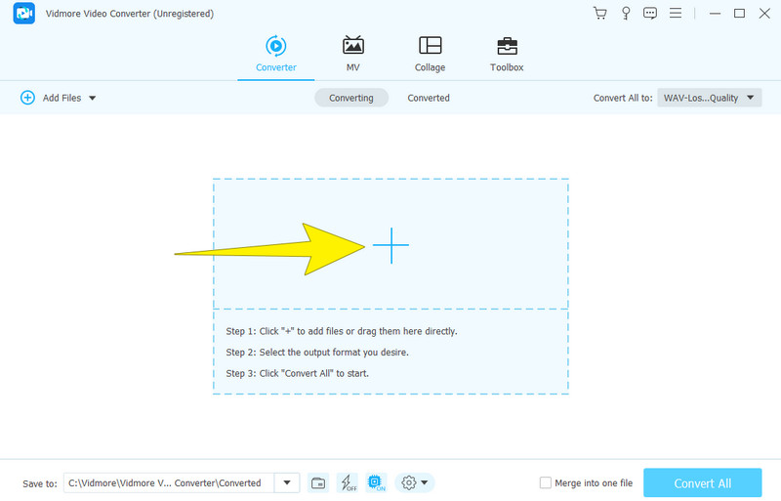781x501 pixels.
Task: Show the Converted file list
Action: click(429, 98)
